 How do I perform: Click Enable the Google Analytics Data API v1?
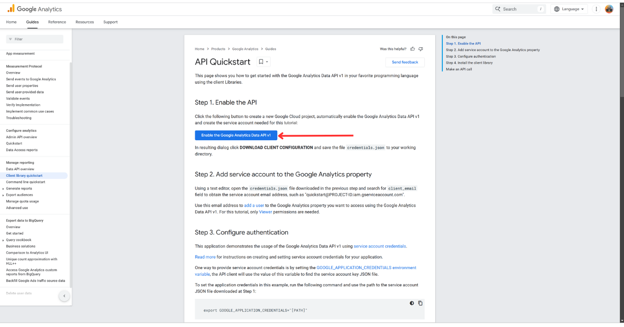(236, 135)
